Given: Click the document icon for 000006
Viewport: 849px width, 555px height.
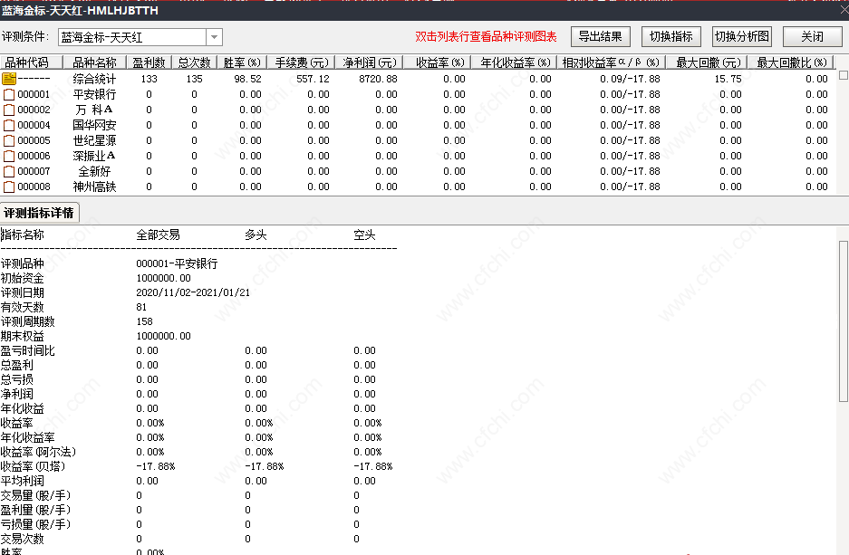Looking at the screenshot, I should (x=9, y=157).
